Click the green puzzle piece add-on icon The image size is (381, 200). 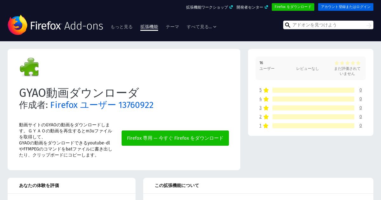29,67
